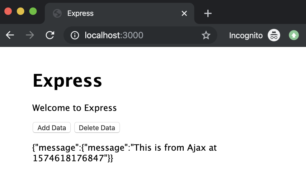Click the forward navigation arrow
The height and width of the screenshot is (169, 306).
click(30, 35)
